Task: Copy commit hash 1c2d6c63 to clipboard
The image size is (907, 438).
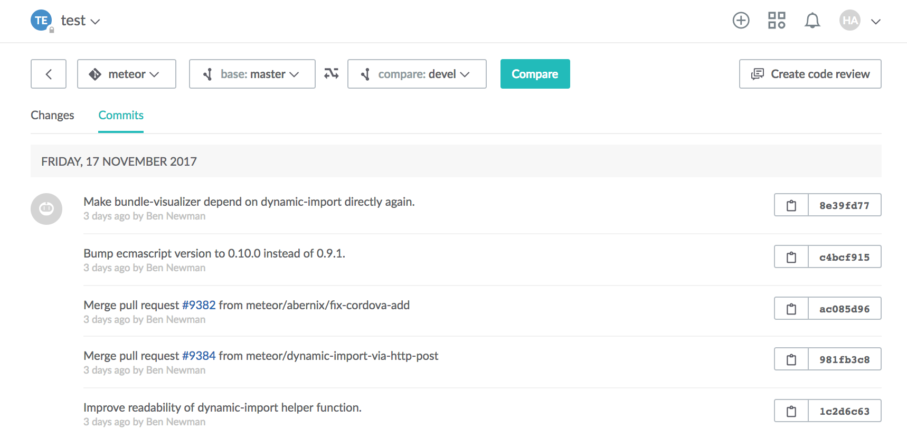Action: point(791,411)
